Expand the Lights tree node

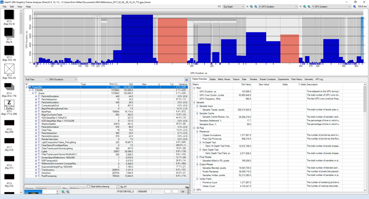click(x=36, y=151)
